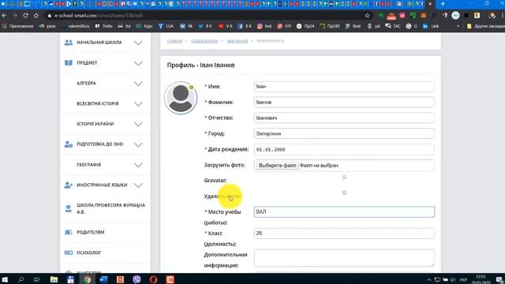Open the Географія sidebar item
Image resolution: width=505 pixels, height=284 pixels.
(x=88, y=165)
